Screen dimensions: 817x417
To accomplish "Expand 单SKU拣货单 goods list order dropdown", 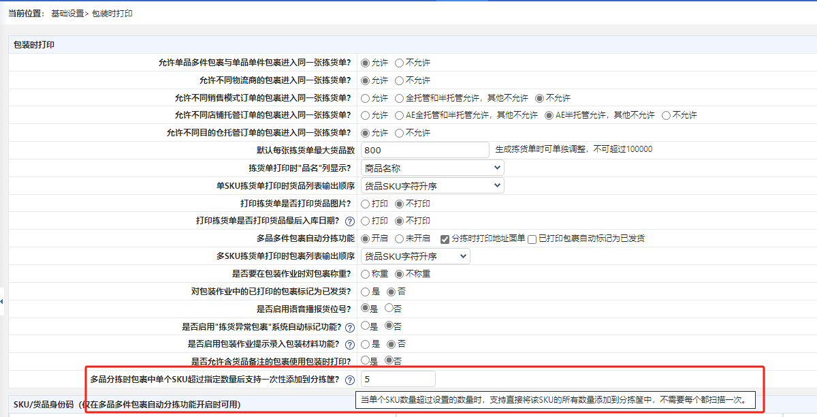I will click(x=432, y=185).
